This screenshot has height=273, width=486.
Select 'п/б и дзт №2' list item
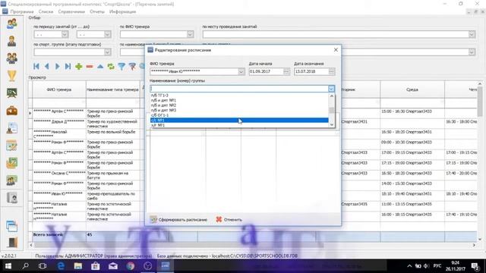pyautogui.click(x=239, y=105)
